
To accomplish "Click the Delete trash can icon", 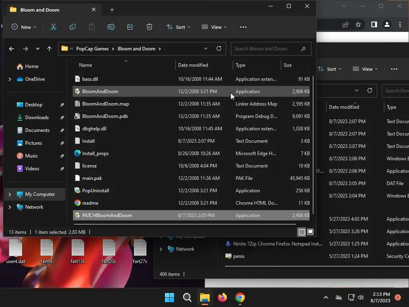I will [149, 27].
